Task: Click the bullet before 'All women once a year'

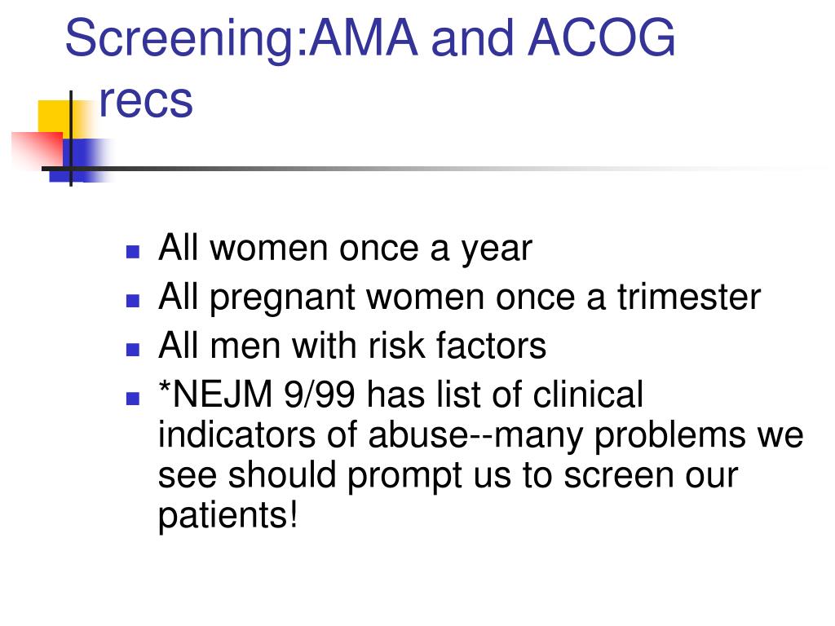Action: (133, 251)
